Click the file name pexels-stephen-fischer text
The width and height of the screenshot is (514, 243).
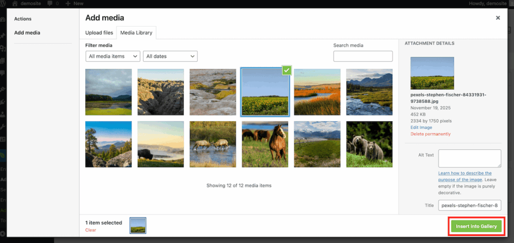click(448, 98)
